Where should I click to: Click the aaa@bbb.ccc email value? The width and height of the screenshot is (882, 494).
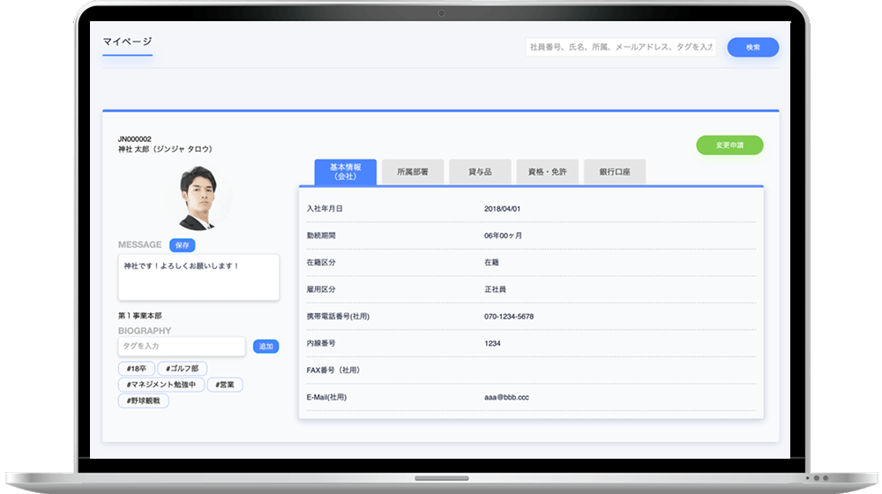(506, 398)
